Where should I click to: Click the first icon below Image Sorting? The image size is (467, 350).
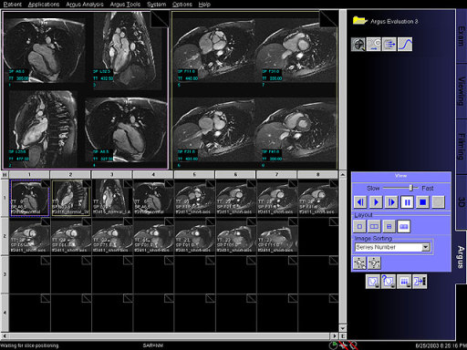(x=359, y=262)
